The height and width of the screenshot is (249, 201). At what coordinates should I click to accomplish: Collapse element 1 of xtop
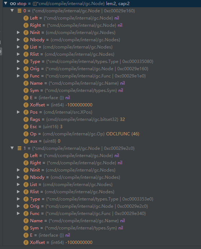point(12,148)
